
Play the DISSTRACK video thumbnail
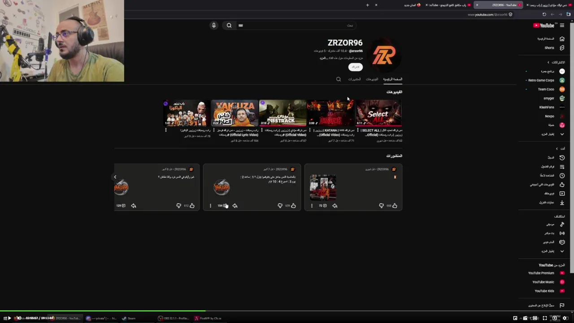[283, 113]
